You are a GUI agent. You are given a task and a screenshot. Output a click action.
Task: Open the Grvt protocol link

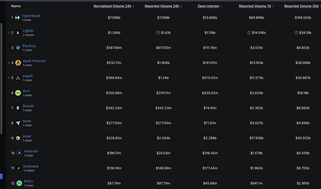26,91
